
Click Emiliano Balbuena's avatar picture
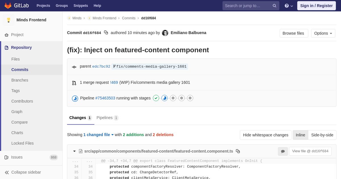click(165, 33)
